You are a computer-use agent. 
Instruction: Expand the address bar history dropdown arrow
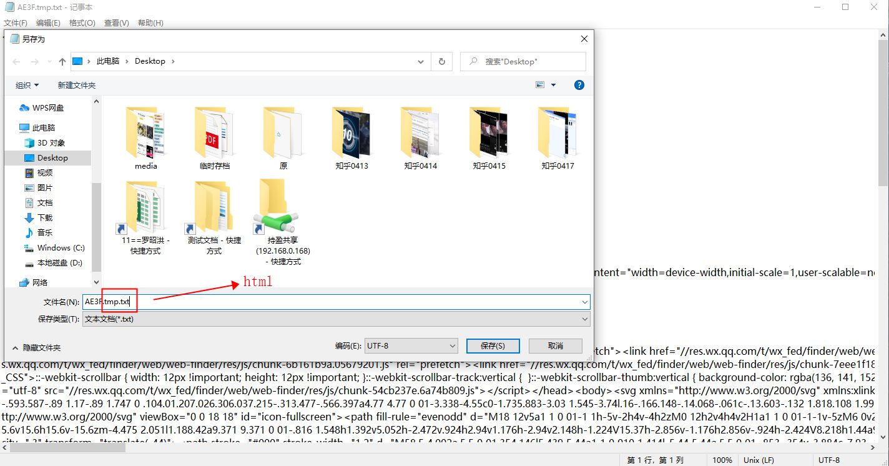click(x=421, y=61)
